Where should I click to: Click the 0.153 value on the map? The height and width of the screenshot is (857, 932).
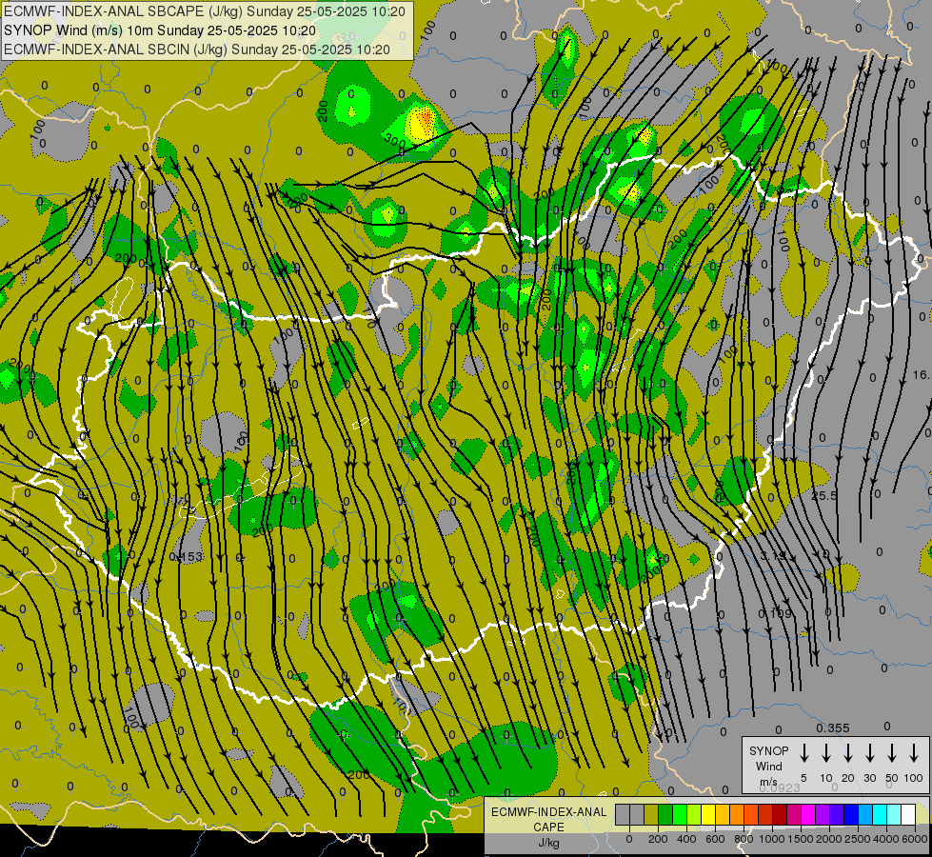pos(186,557)
